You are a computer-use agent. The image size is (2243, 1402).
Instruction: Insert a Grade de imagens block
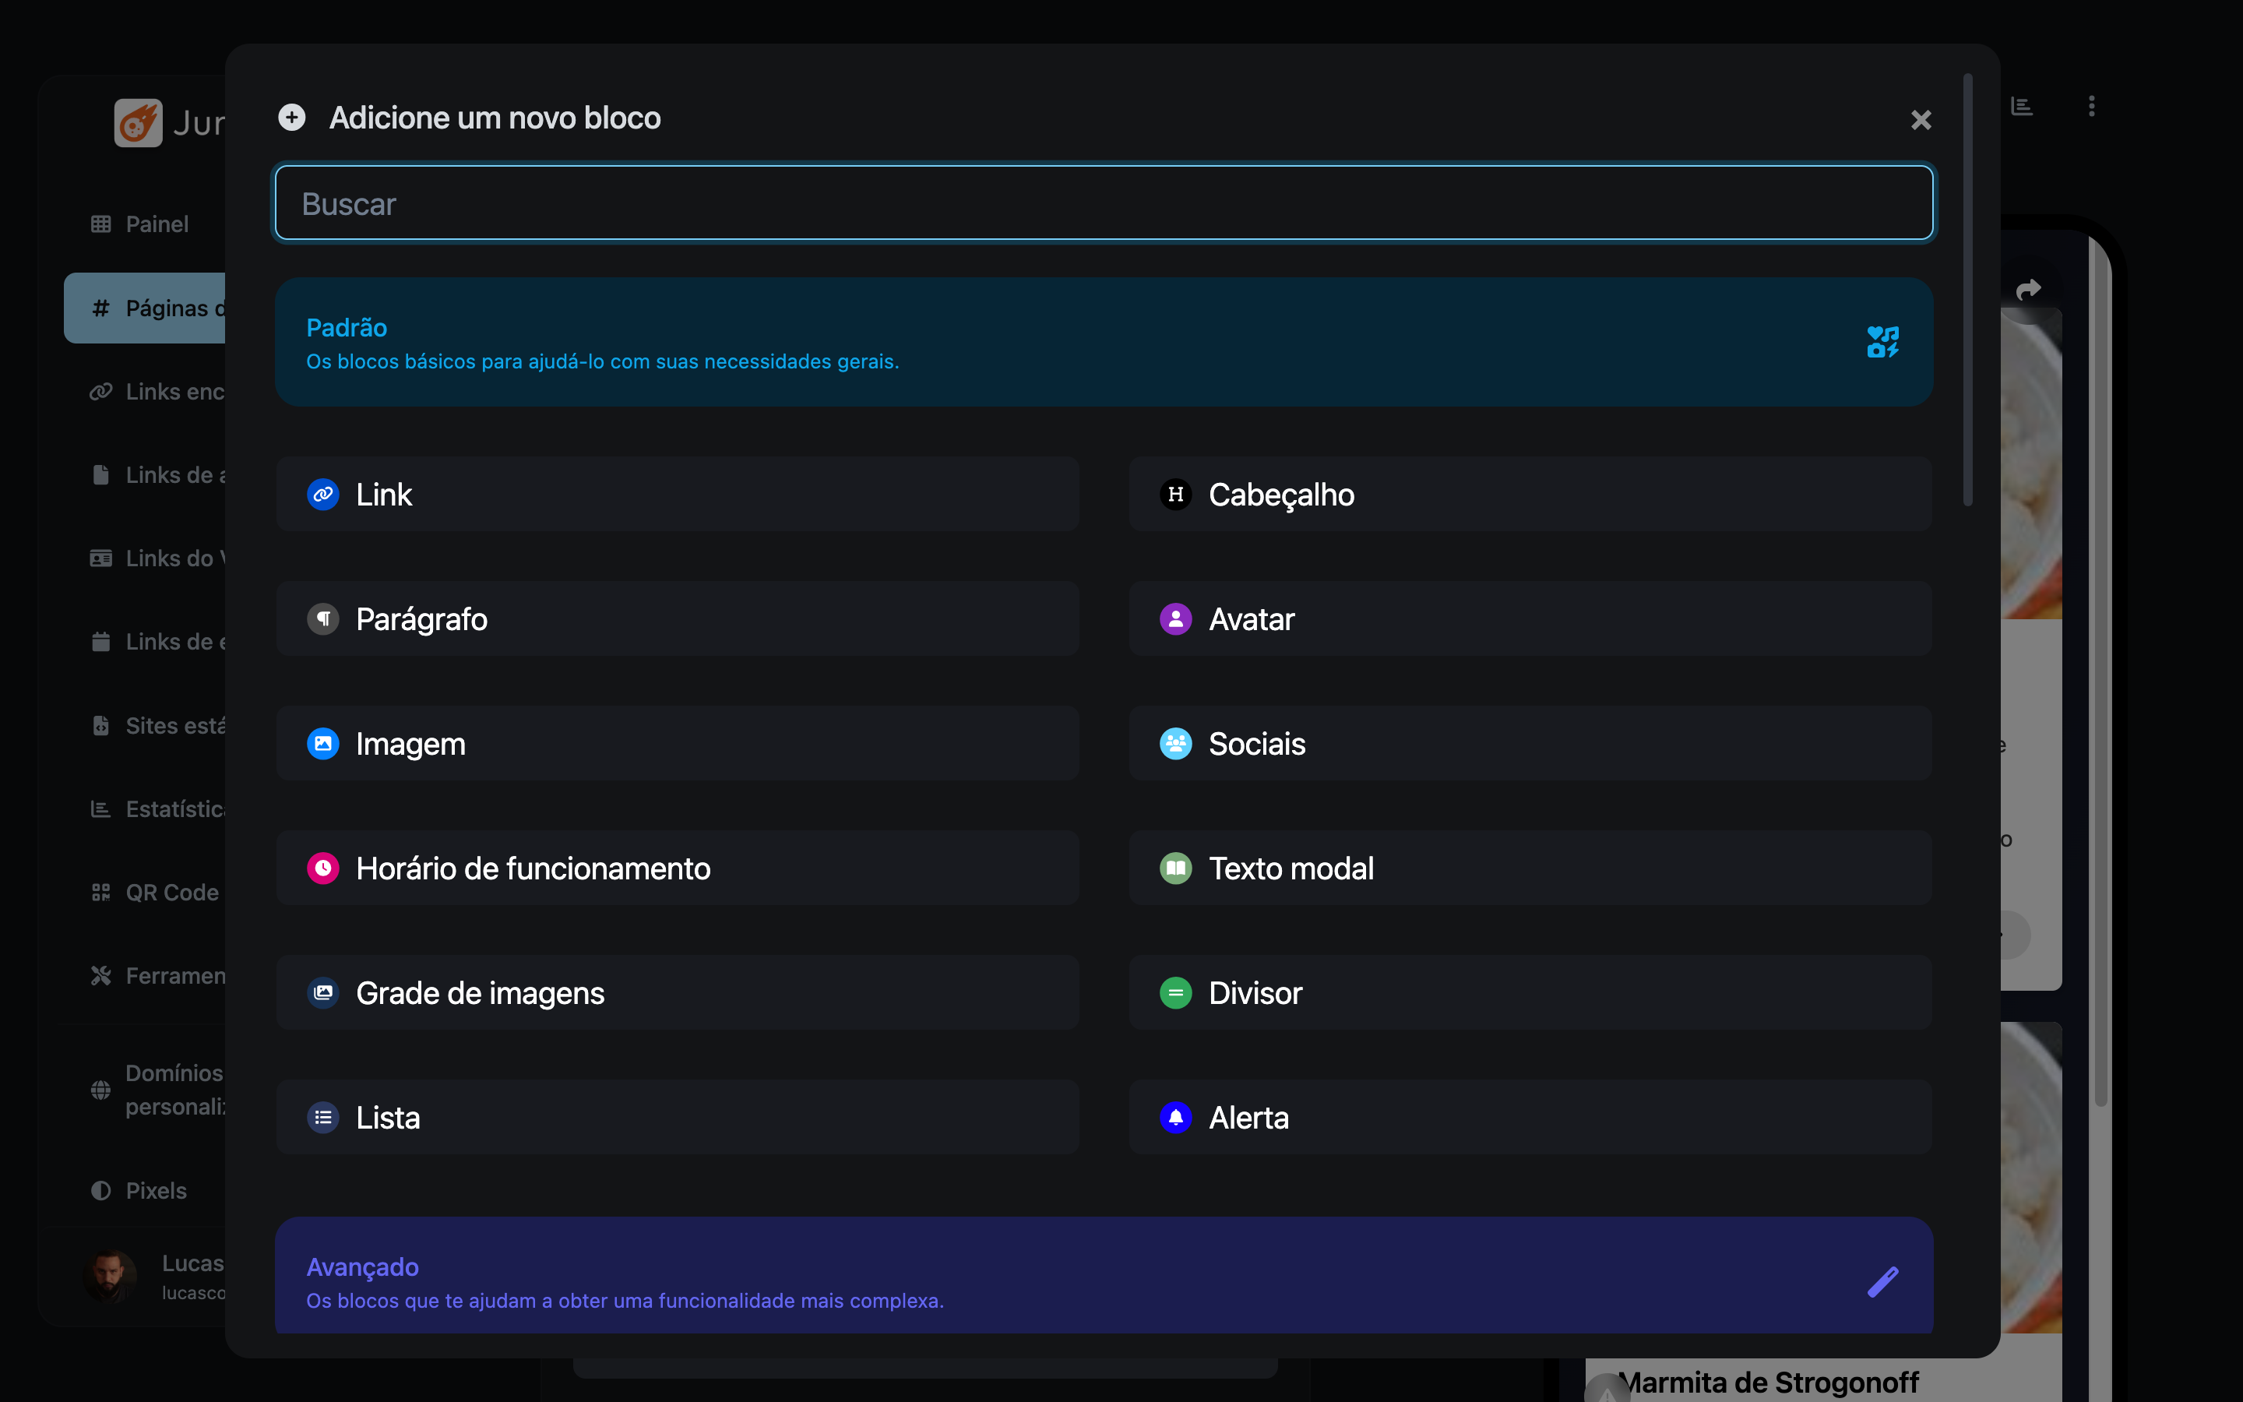pos(678,992)
